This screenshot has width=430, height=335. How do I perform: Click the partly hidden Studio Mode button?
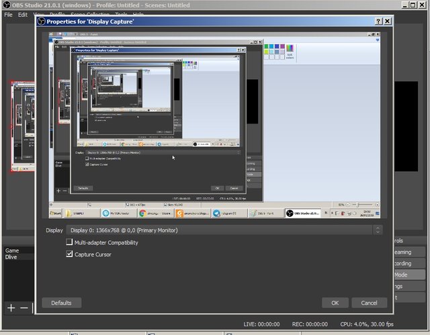[x=409, y=275]
